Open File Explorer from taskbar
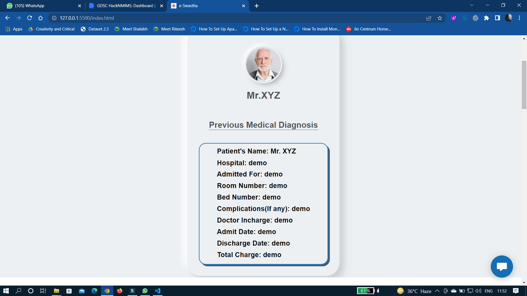The image size is (527, 296). pyautogui.click(x=56, y=291)
